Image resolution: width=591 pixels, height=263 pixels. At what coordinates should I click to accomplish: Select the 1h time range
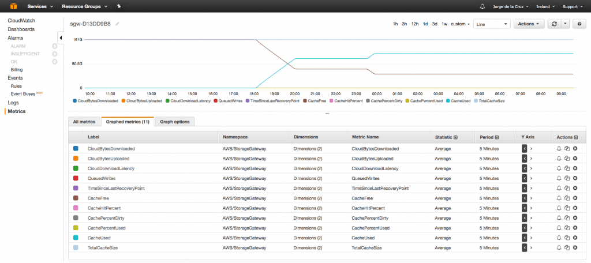tap(395, 24)
